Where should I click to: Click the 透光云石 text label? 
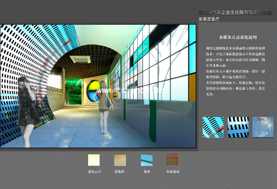95,172
